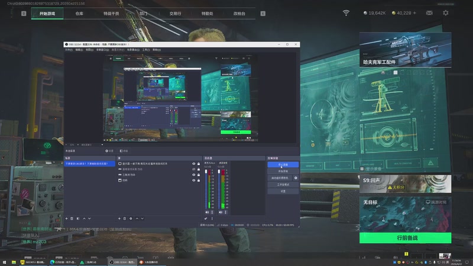Select the highlighted scene in the Scenes list
Viewport: 473px width, 266px height.
coord(90,164)
